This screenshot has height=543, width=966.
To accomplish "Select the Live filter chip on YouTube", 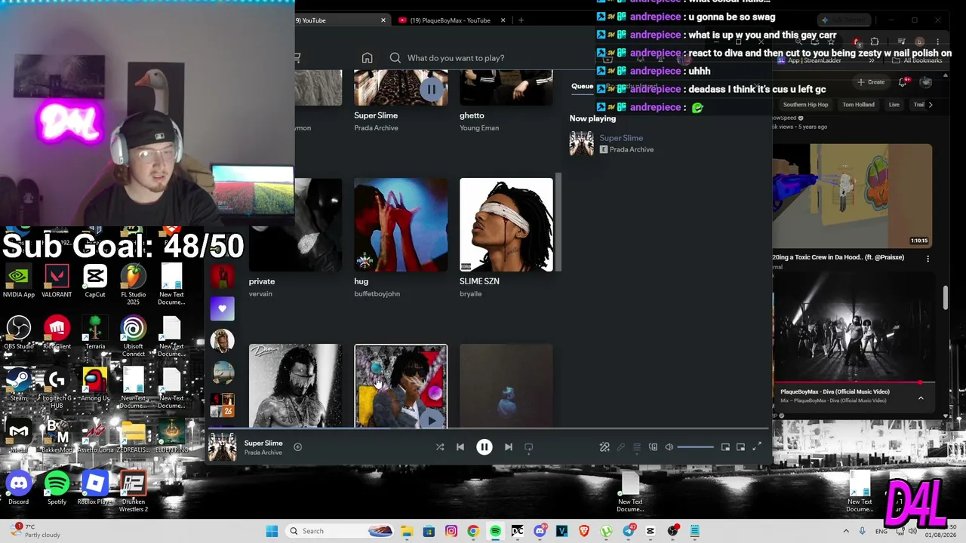I will [894, 105].
